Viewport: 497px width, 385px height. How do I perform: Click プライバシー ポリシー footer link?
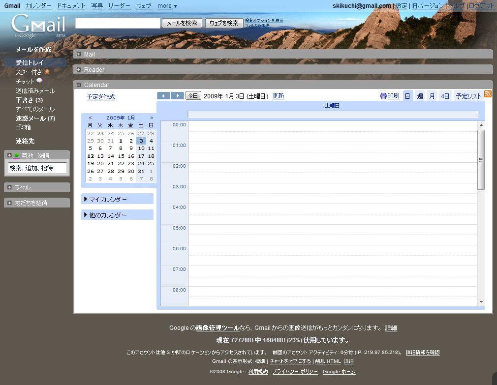[x=295, y=371]
